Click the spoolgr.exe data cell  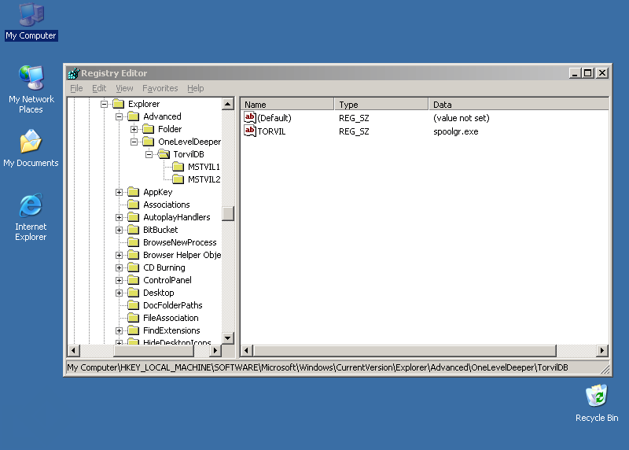click(456, 131)
